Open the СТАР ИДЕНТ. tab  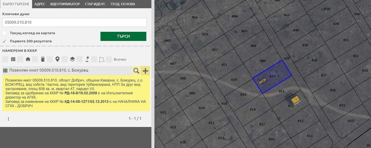(x=95, y=4)
